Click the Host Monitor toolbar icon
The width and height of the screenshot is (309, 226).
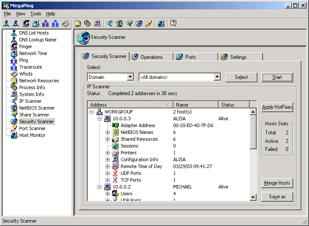(161, 23)
